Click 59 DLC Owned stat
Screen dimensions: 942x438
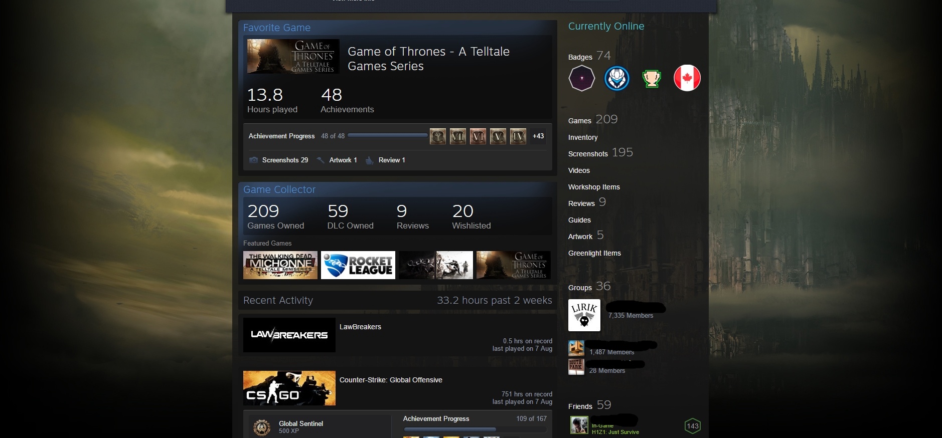(x=350, y=216)
